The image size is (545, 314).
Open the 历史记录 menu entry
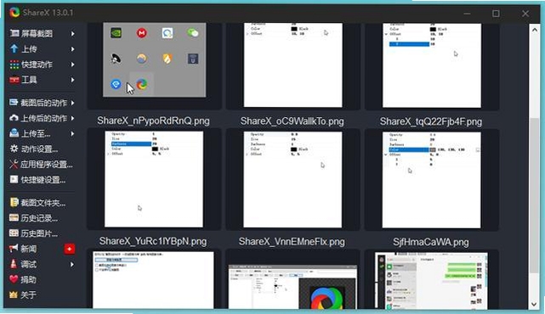pyautogui.click(x=42, y=218)
